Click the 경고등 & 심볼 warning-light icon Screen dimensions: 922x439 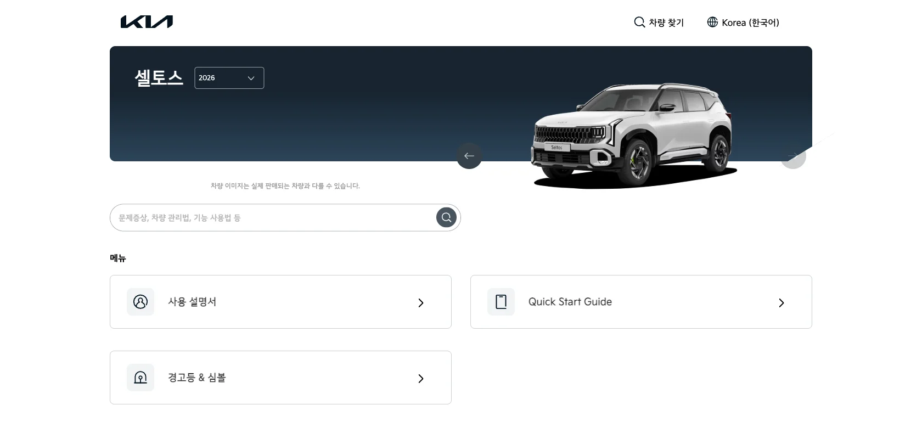click(x=140, y=378)
